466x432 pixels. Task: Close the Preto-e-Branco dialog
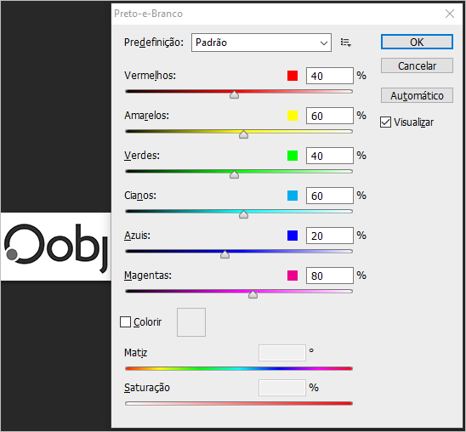[x=450, y=14]
